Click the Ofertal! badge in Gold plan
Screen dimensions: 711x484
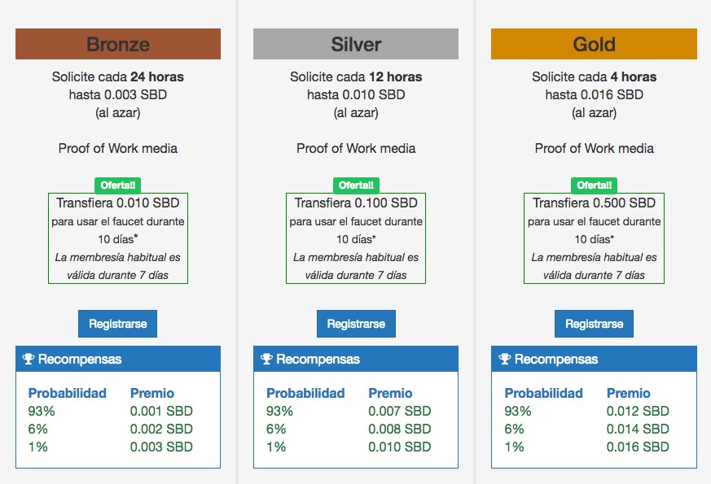[594, 185]
